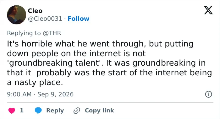Image resolution: width=220 pixels, height=119 pixels.
Task: Click the tweet body text about groundbreaking talent
Action: [109, 63]
